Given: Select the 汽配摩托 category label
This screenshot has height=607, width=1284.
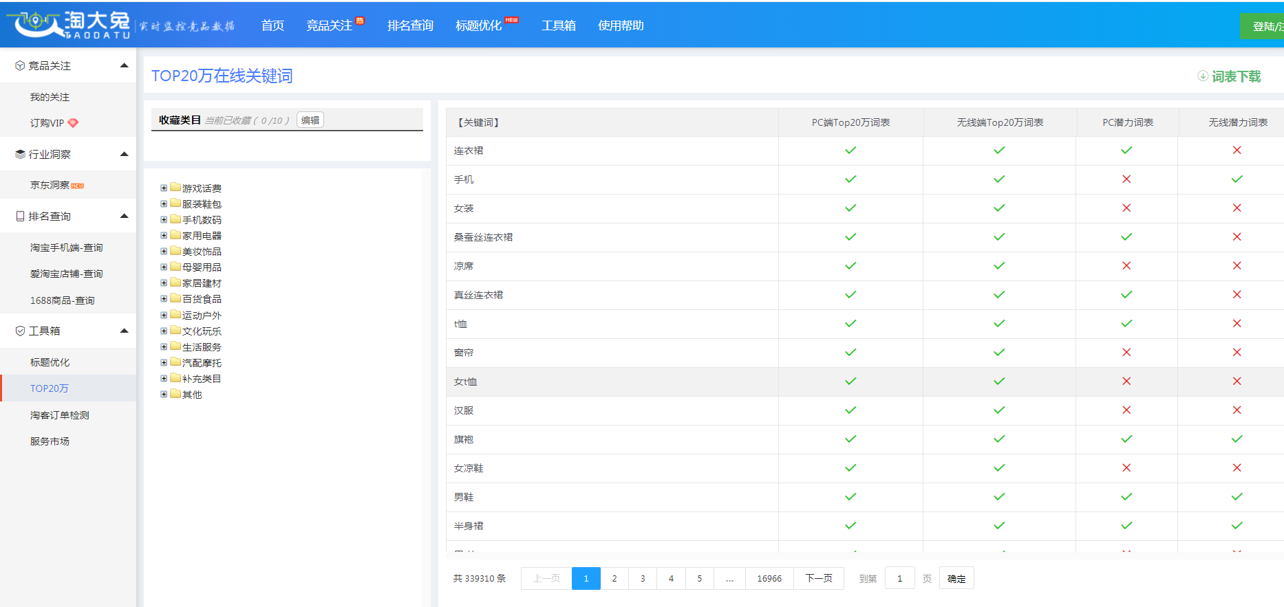Looking at the screenshot, I should pyautogui.click(x=202, y=363).
